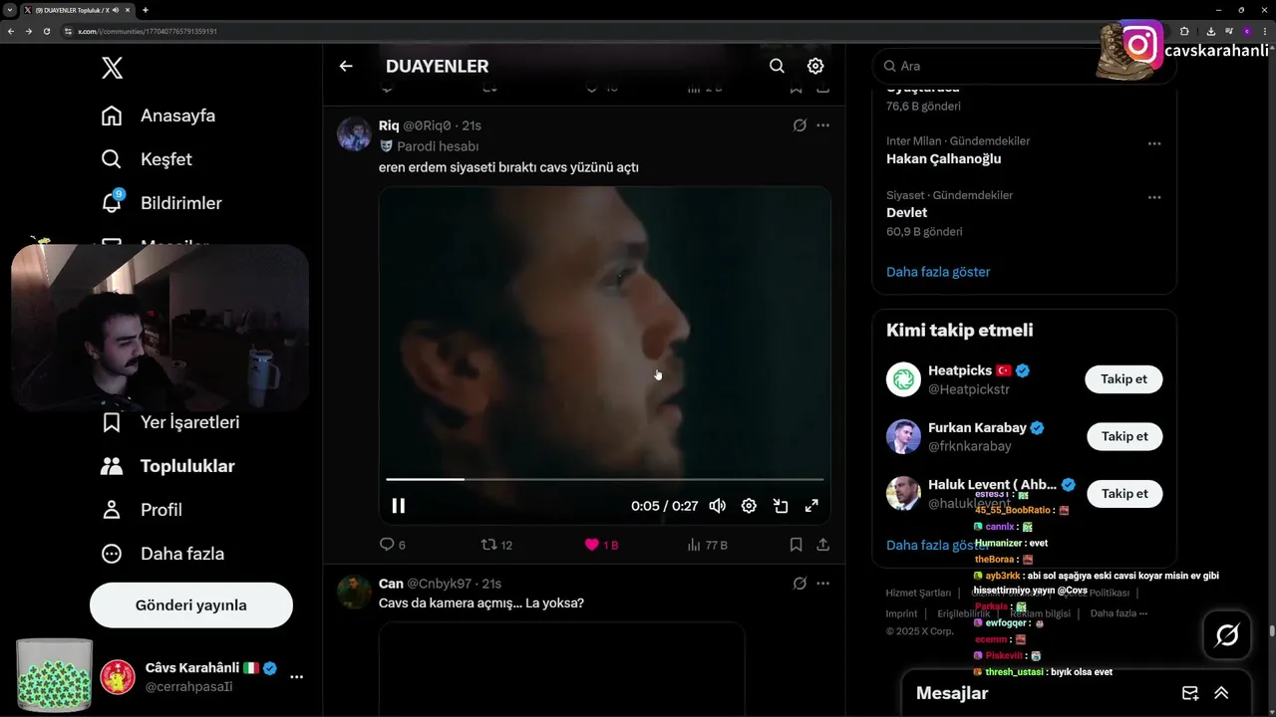Expand the Mesajlar drawer
Viewport: 1276px width, 717px height.
[x=1221, y=693]
